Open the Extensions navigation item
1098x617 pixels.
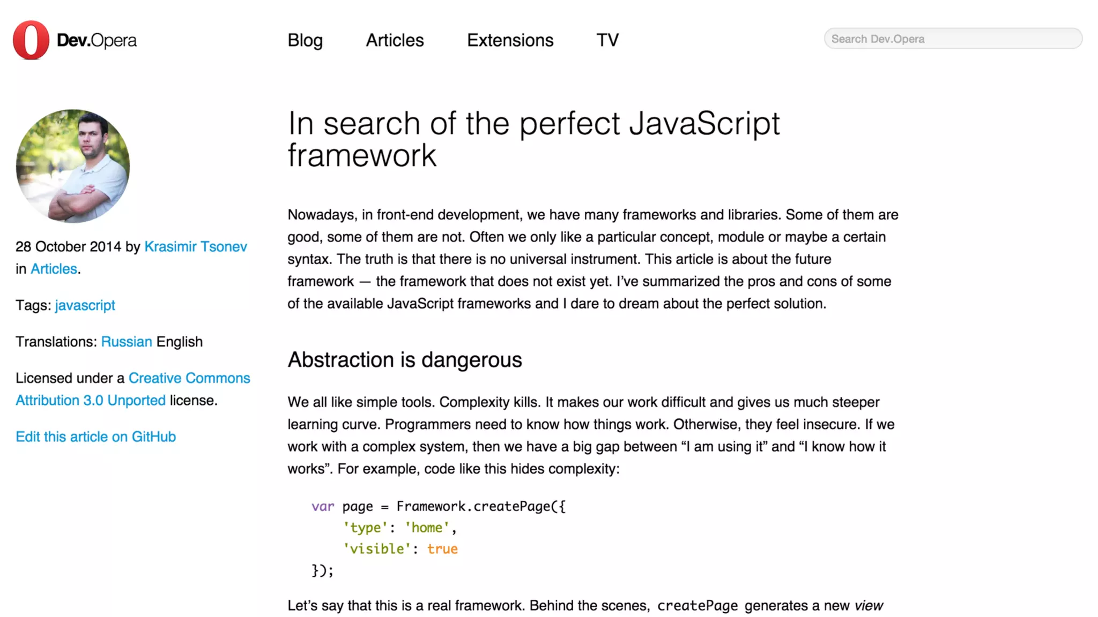click(x=510, y=40)
